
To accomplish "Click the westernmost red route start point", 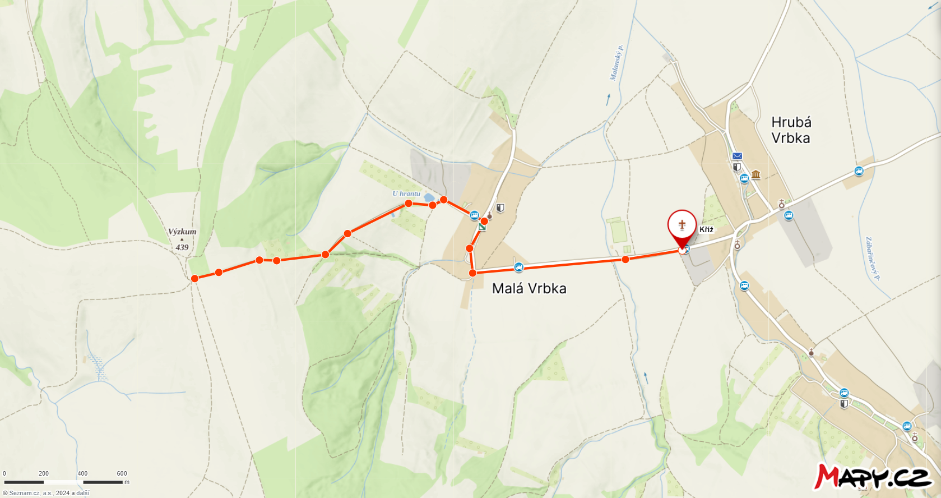I will [194, 278].
